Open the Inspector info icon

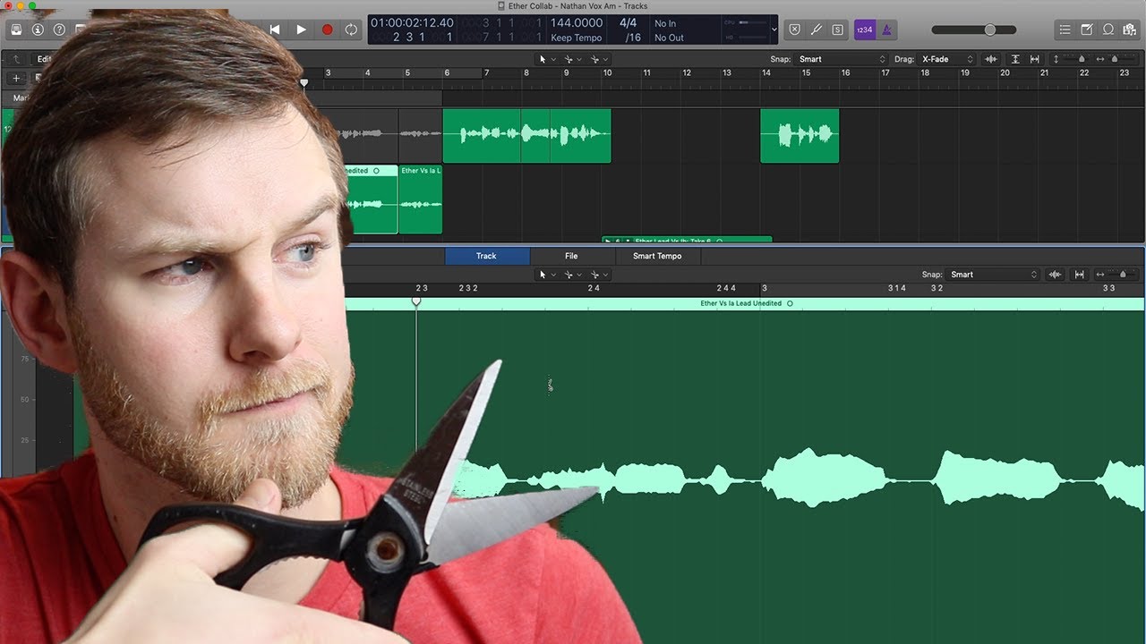[38, 30]
